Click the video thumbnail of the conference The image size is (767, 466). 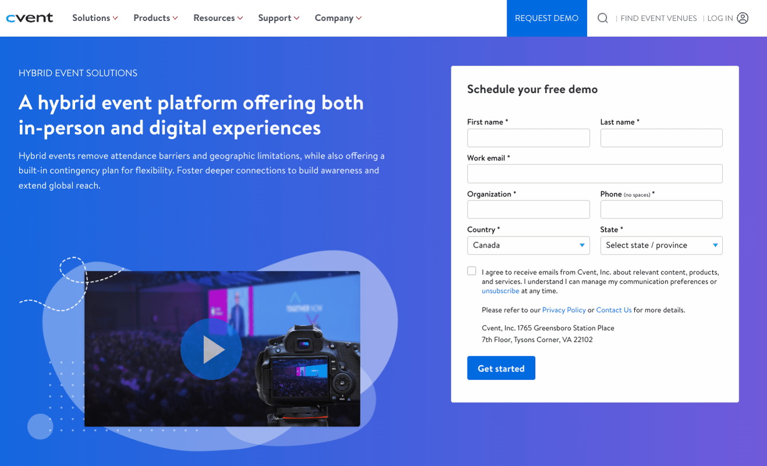click(x=222, y=348)
